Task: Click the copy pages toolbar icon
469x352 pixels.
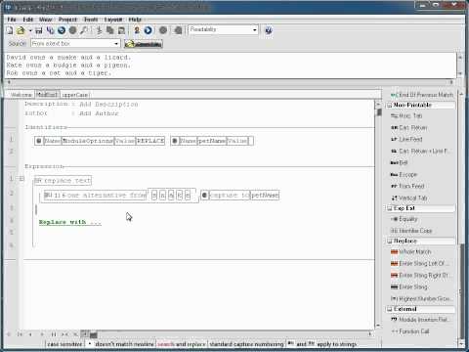Action: [x=110, y=30]
